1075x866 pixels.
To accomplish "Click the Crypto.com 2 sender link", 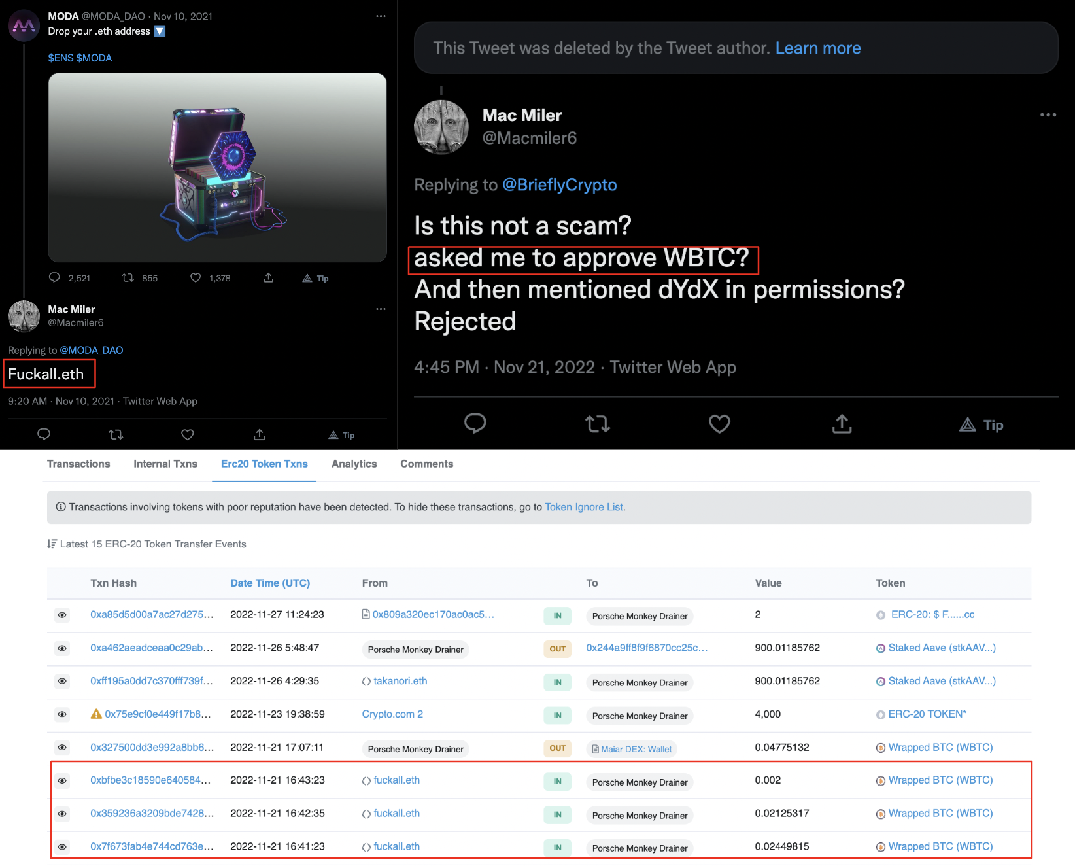I will tap(392, 714).
